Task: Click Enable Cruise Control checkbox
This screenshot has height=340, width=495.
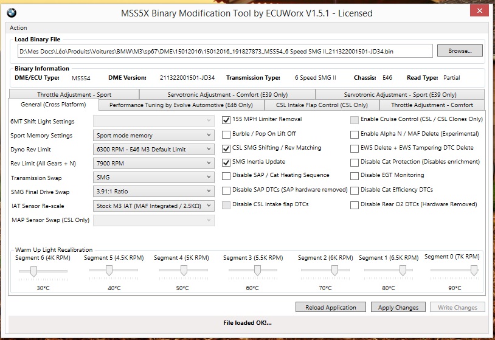Action: click(x=355, y=120)
